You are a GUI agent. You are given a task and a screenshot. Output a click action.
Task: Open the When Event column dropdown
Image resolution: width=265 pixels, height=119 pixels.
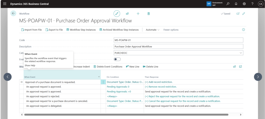click(x=99, y=77)
